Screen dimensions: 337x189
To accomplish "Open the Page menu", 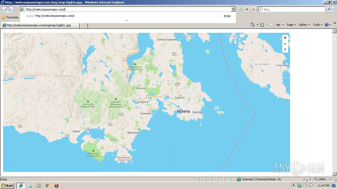I will tap(291, 25).
